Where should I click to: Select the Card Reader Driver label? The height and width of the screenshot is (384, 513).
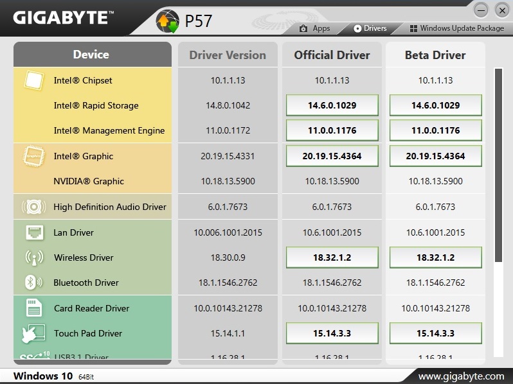(x=91, y=308)
